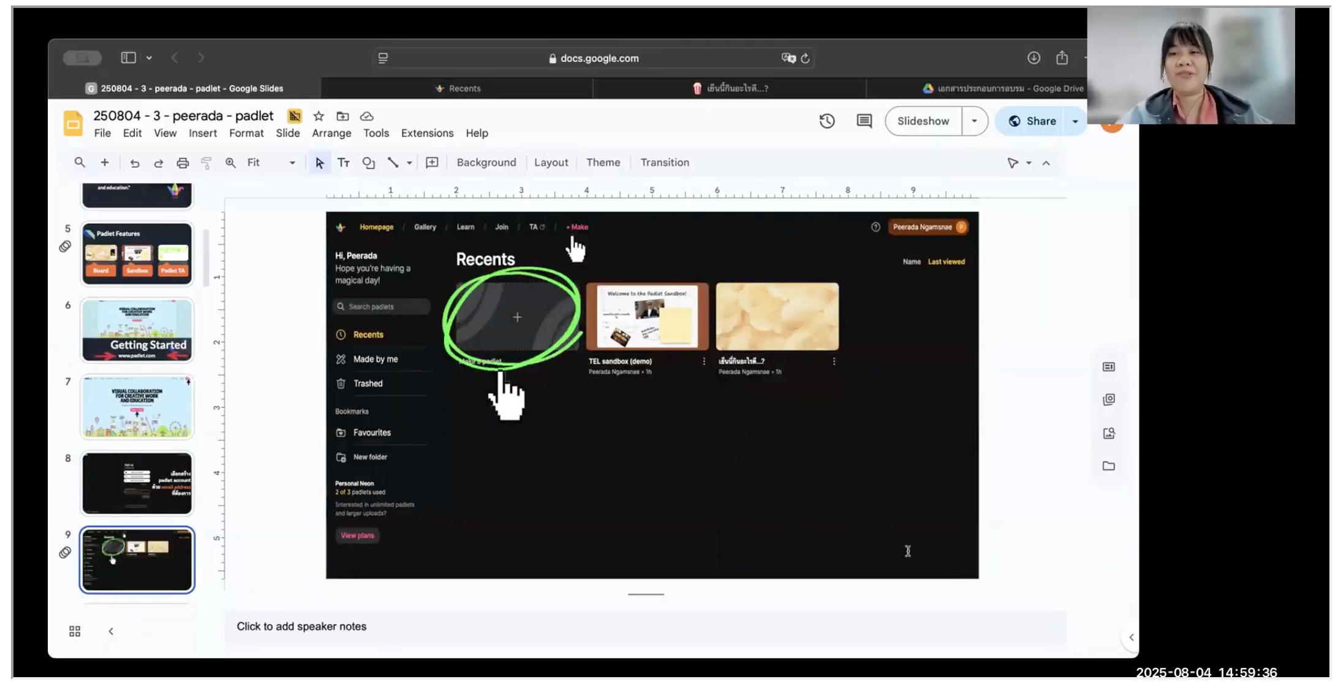Star this presentation
The height and width of the screenshot is (690, 1338).
click(319, 116)
